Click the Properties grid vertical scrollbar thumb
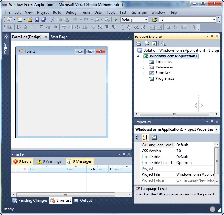224x215 pixels. click(x=217, y=161)
